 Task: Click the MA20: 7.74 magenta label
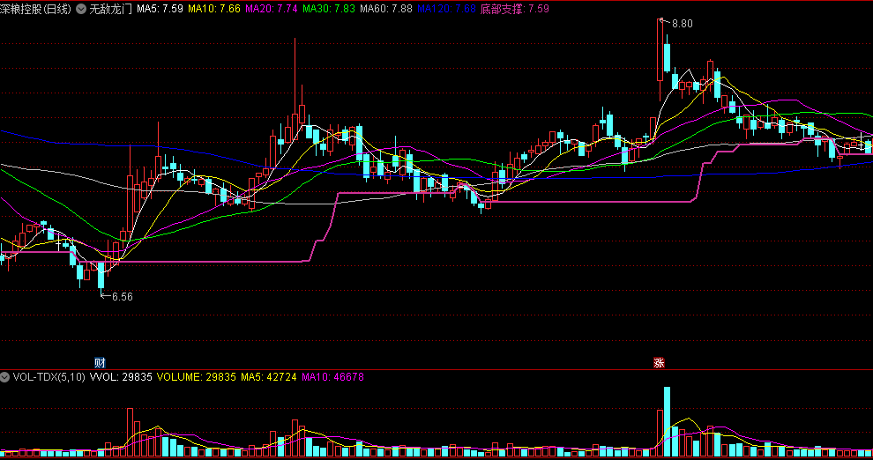click(x=272, y=9)
